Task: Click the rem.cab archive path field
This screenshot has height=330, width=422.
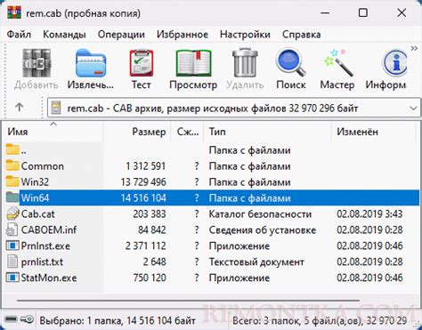Action: click(x=234, y=108)
